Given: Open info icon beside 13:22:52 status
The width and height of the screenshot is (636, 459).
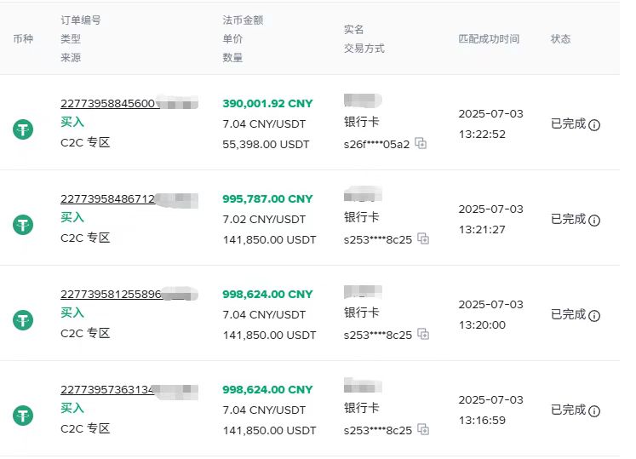Looking at the screenshot, I should pos(594,125).
